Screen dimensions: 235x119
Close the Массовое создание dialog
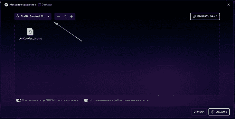[x=229, y=5]
